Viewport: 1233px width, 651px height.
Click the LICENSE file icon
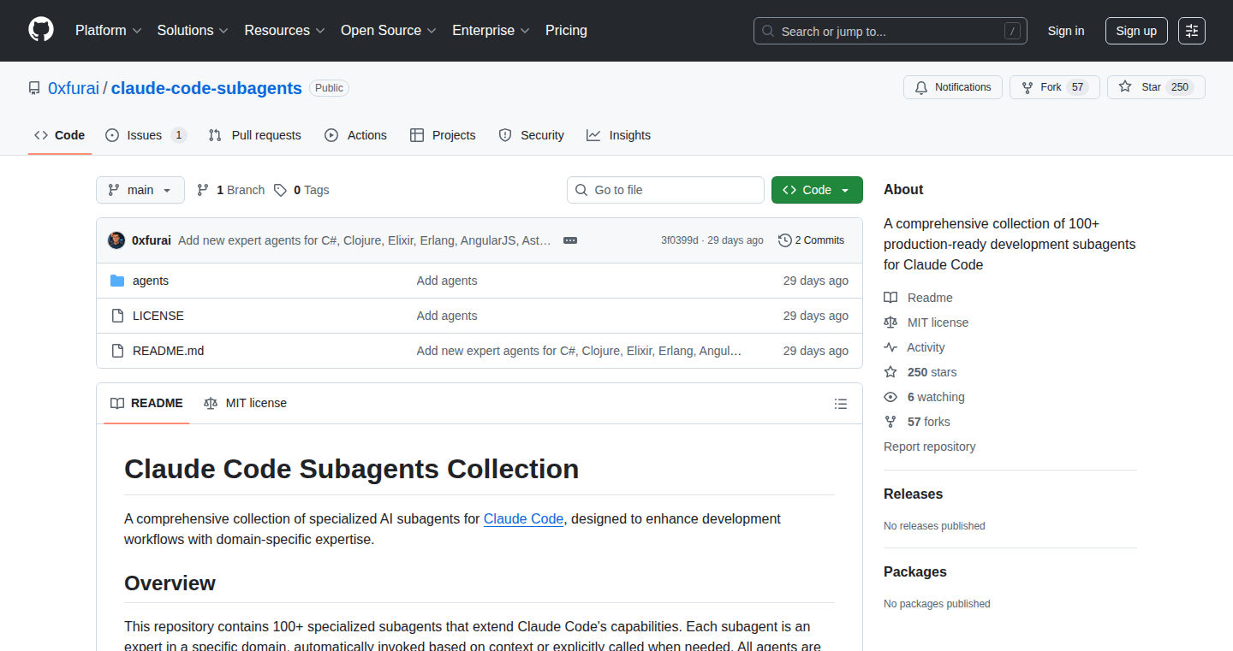(x=117, y=316)
